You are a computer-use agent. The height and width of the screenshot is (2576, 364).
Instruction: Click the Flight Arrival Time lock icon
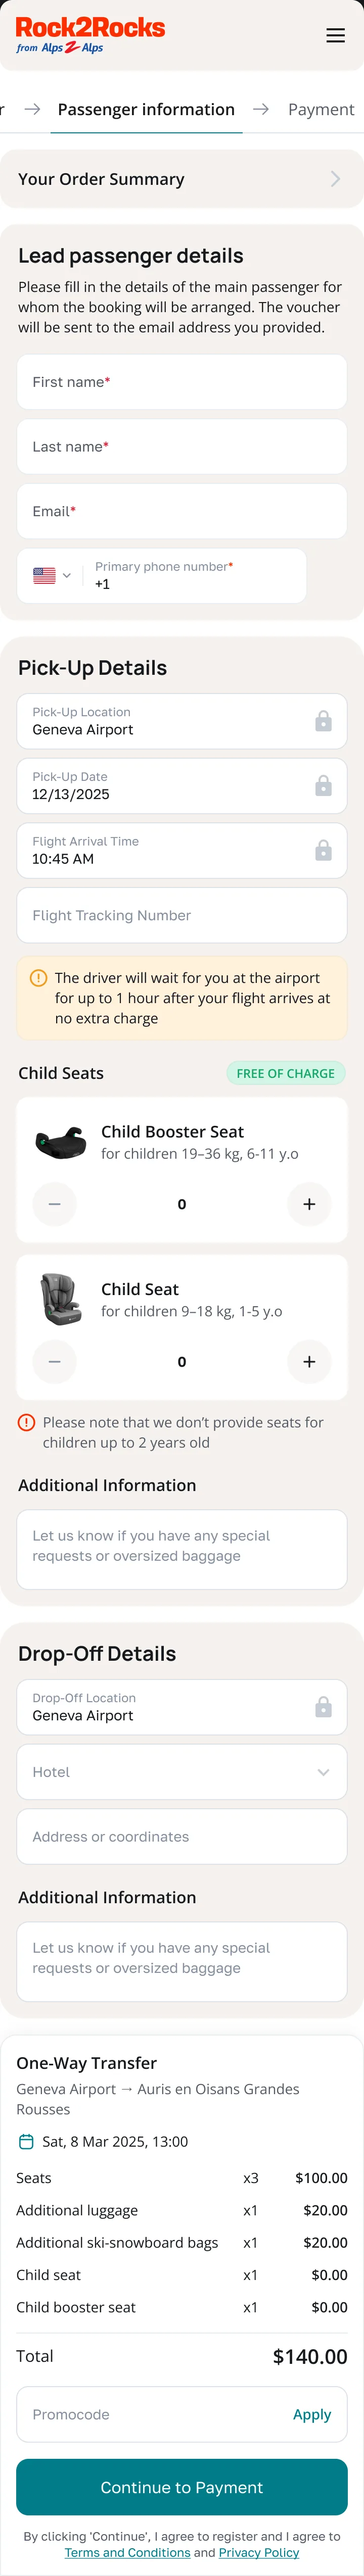(323, 850)
